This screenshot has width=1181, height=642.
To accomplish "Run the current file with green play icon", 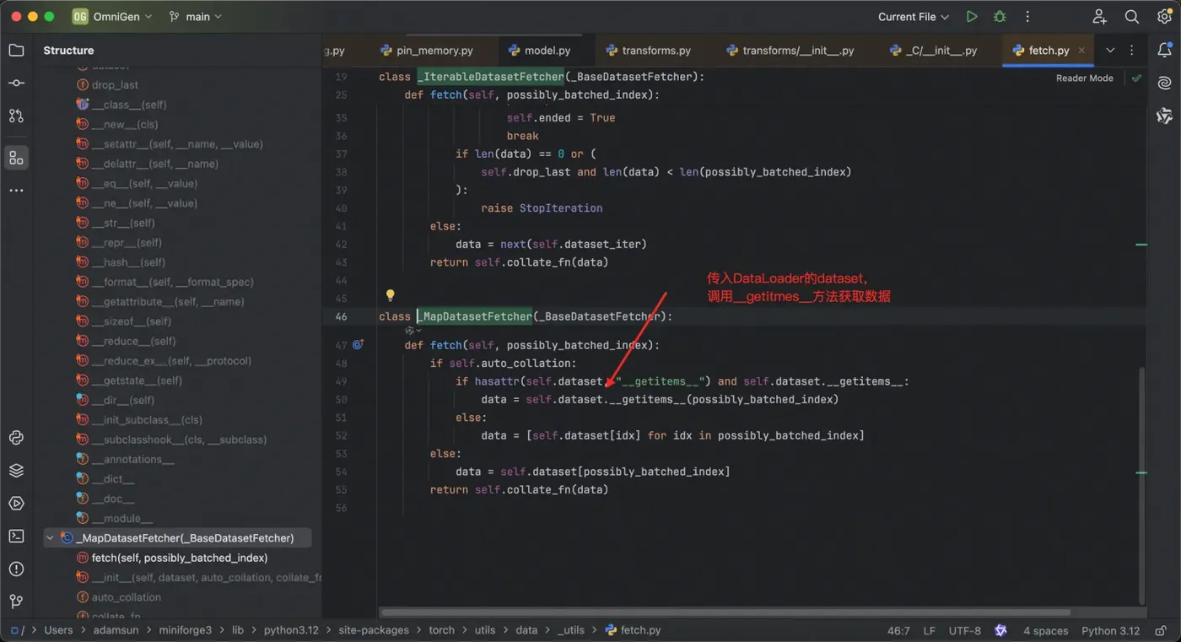I will click(972, 17).
